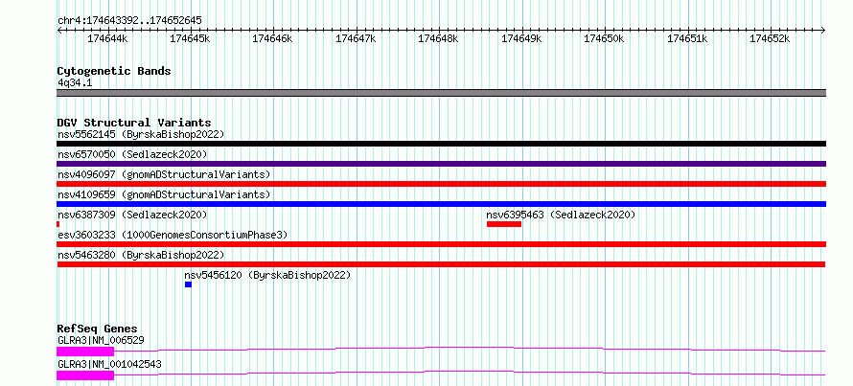Click the 174647k ruler position

(x=356, y=38)
